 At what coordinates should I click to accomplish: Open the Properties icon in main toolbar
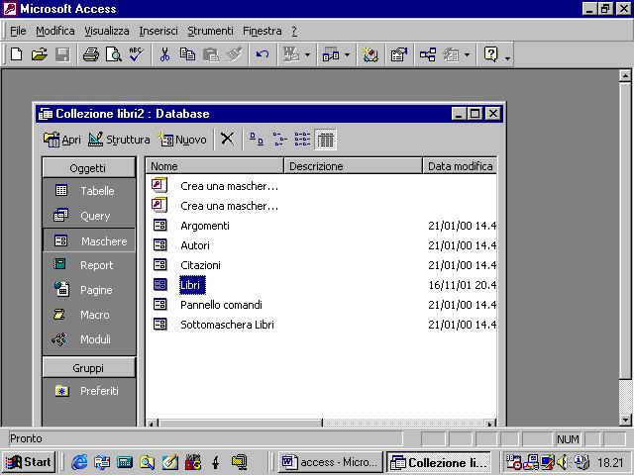(398, 54)
